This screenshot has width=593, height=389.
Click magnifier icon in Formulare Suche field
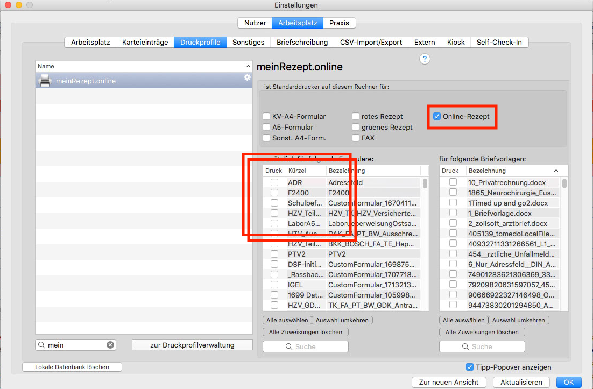pyautogui.click(x=289, y=346)
